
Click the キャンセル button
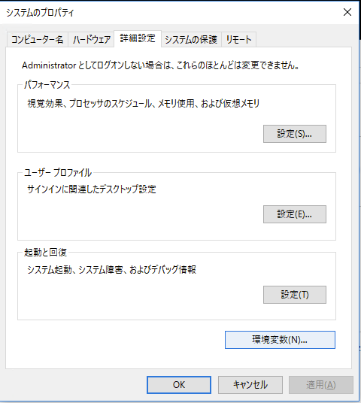coord(250,385)
